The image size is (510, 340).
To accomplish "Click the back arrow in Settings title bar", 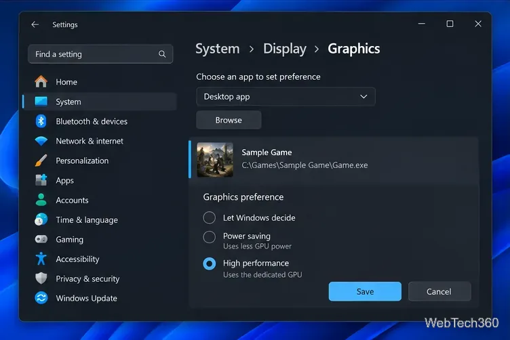I will pyautogui.click(x=35, y=24).
